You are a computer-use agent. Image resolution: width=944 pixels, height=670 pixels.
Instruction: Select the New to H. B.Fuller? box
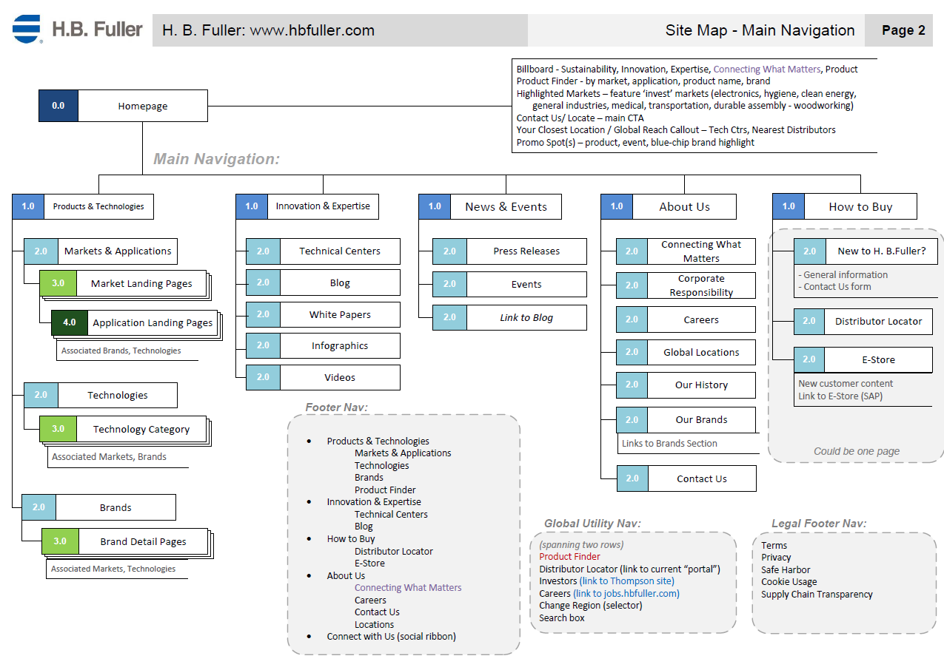(x=866, y=251)
